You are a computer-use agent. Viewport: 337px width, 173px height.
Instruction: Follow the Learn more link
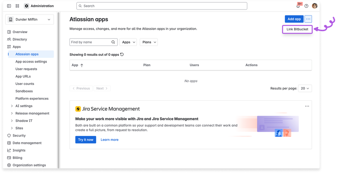click(109, 140)
